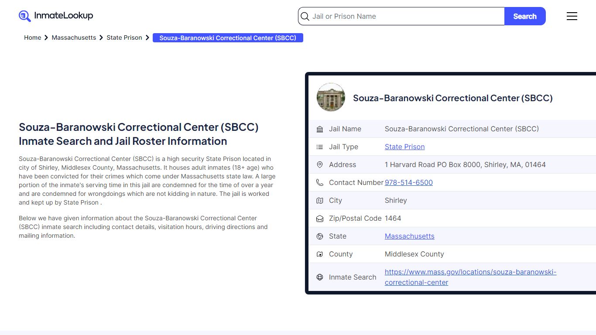Click the Inmate Search web globe icon
Viewport: 596px width, 335px height.
320,277
